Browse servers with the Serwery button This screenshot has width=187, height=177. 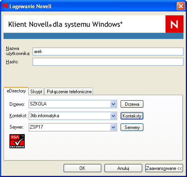pyautogui.click(x=132, y=127)
